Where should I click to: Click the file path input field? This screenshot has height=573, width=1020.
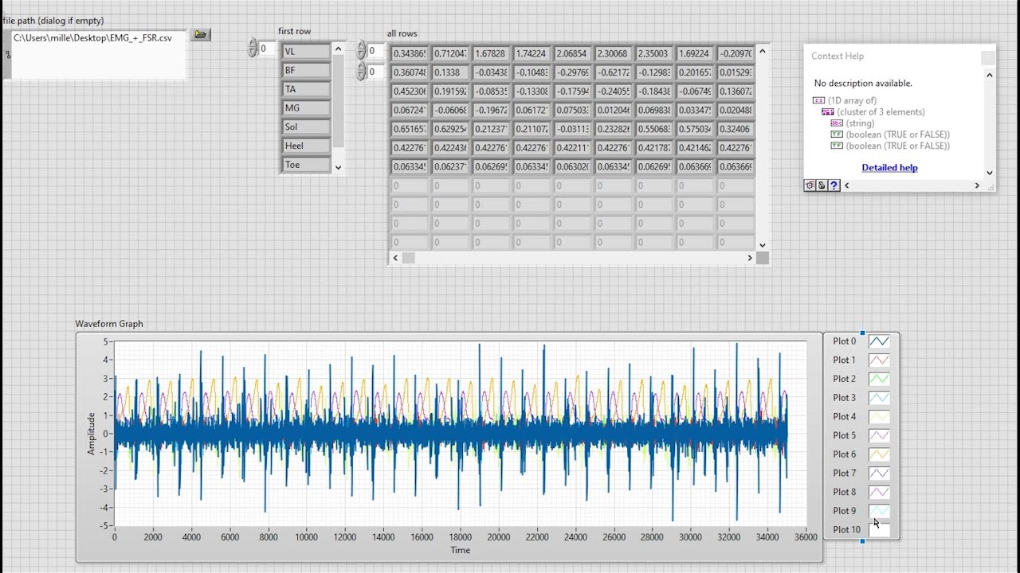pyautogui.click(x=99, y=54)
